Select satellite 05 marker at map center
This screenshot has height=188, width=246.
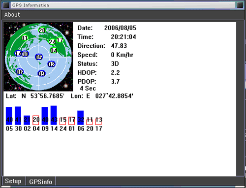(39, 57)
